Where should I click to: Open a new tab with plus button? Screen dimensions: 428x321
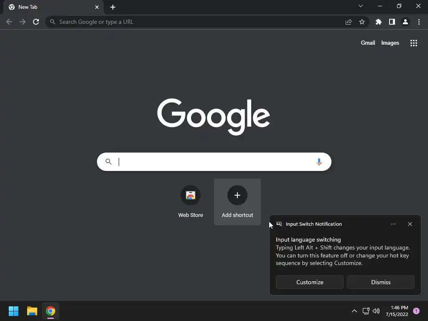113,7
